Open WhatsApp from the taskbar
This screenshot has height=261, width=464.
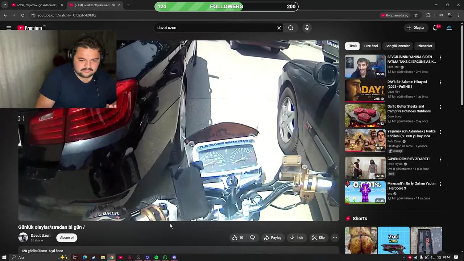click(165, 257)
